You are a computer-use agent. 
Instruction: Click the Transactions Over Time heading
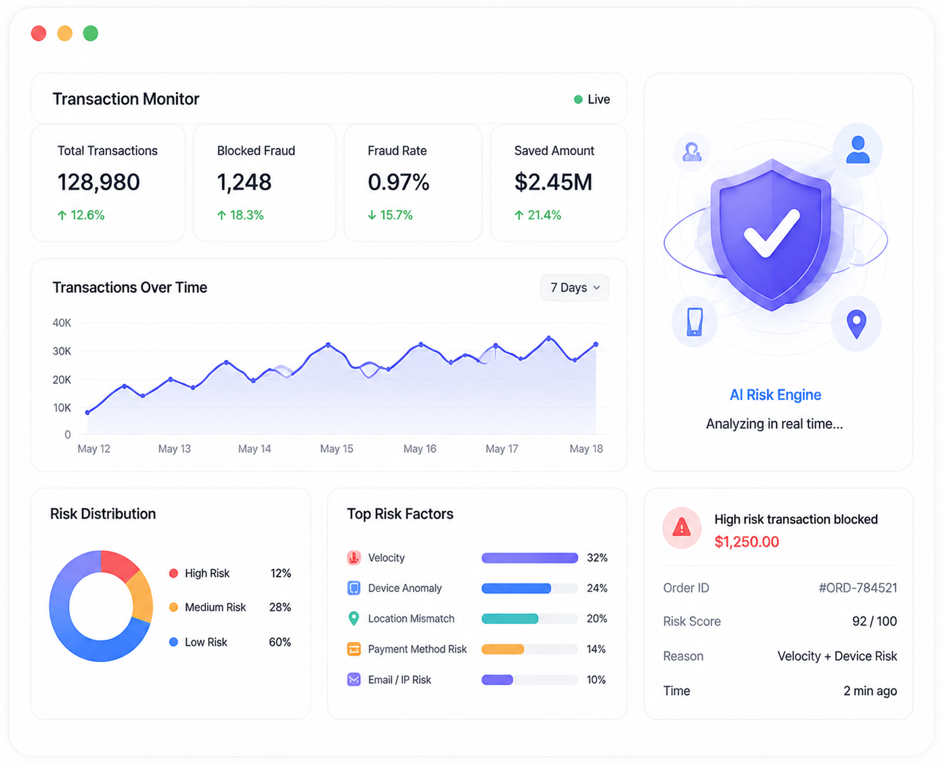coord(130,288)
